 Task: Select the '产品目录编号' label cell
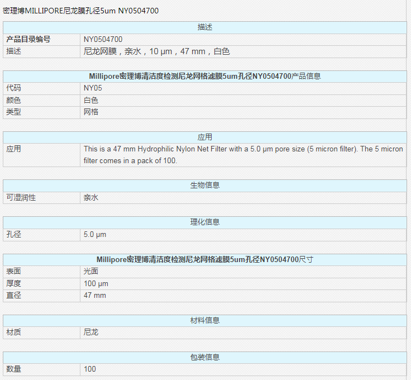tap(41, 40)
